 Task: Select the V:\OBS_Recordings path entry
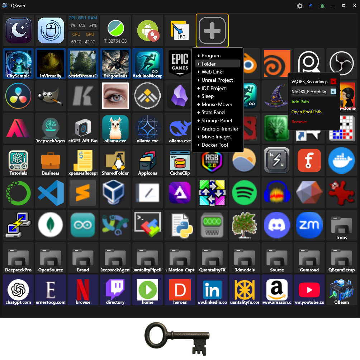(309, 82)
